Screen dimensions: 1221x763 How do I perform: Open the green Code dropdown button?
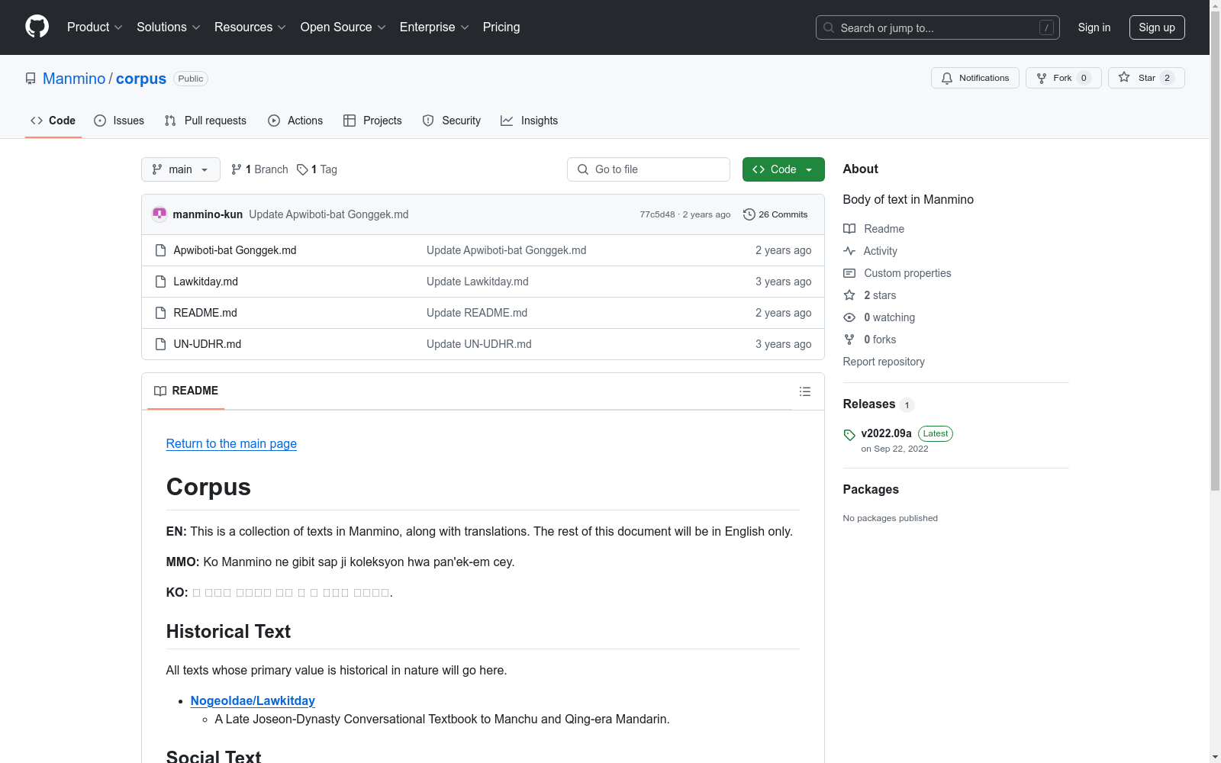pyautogui.click(x=784, y=169)
